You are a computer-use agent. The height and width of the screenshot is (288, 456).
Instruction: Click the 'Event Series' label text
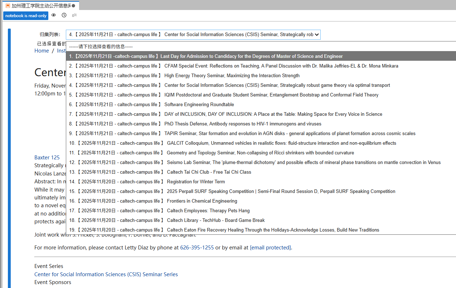pos(49,266)
